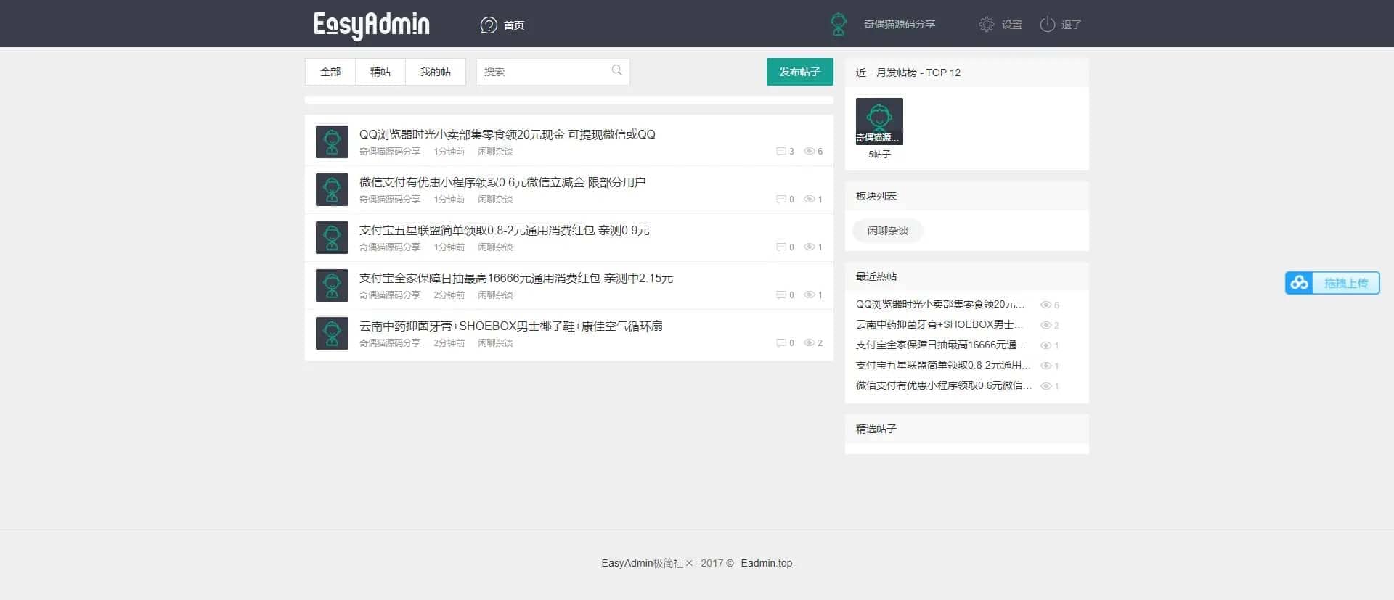
Task: Click the settings gear icon
Action: point(986,25)
